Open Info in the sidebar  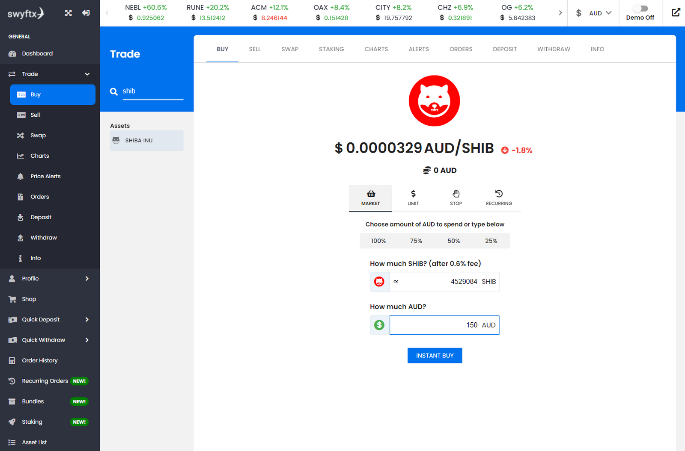pyautogui.click(x=53, y=258)
